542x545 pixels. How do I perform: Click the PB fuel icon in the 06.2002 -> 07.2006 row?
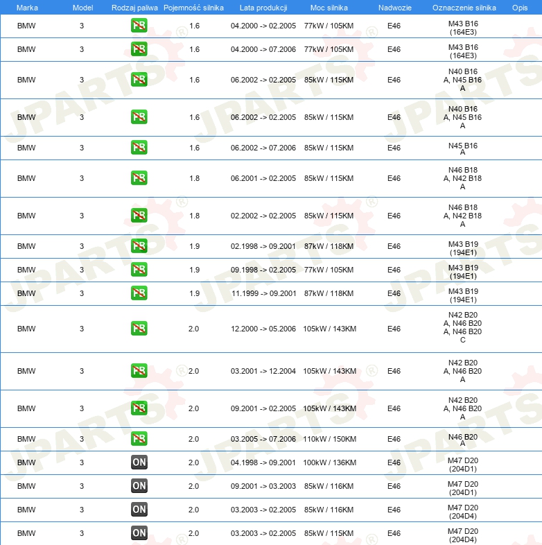139,148
